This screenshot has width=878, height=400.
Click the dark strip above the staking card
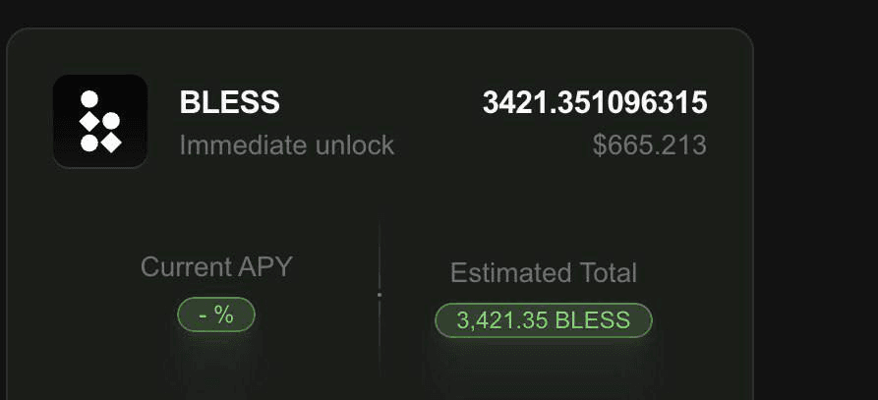[x=393, y=13]
